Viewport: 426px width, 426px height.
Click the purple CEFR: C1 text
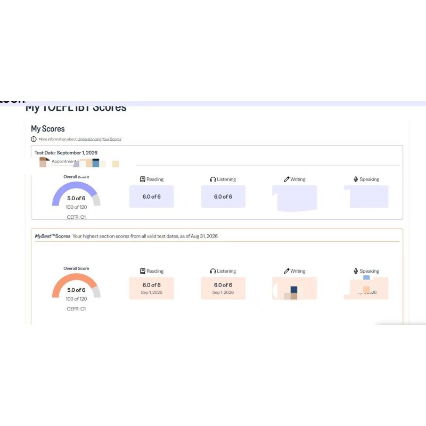pyautogui.click(x=76, y=217)
